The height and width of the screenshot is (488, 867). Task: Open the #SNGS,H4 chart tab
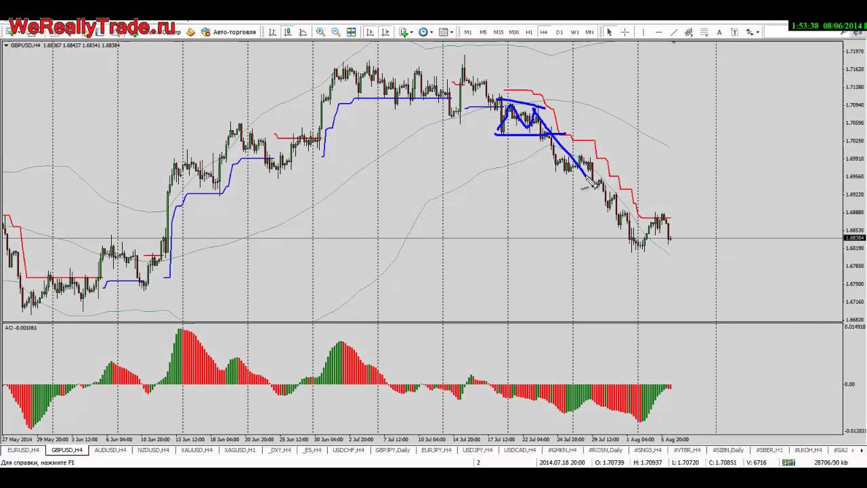coord(648,450)
